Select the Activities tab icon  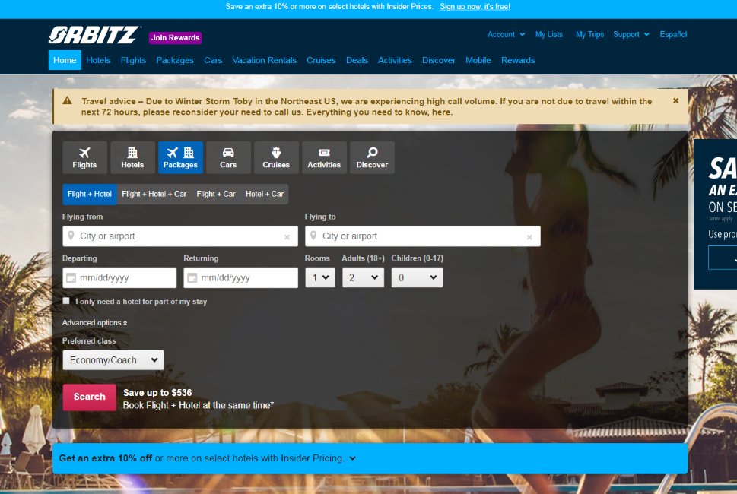pos(323,153)
